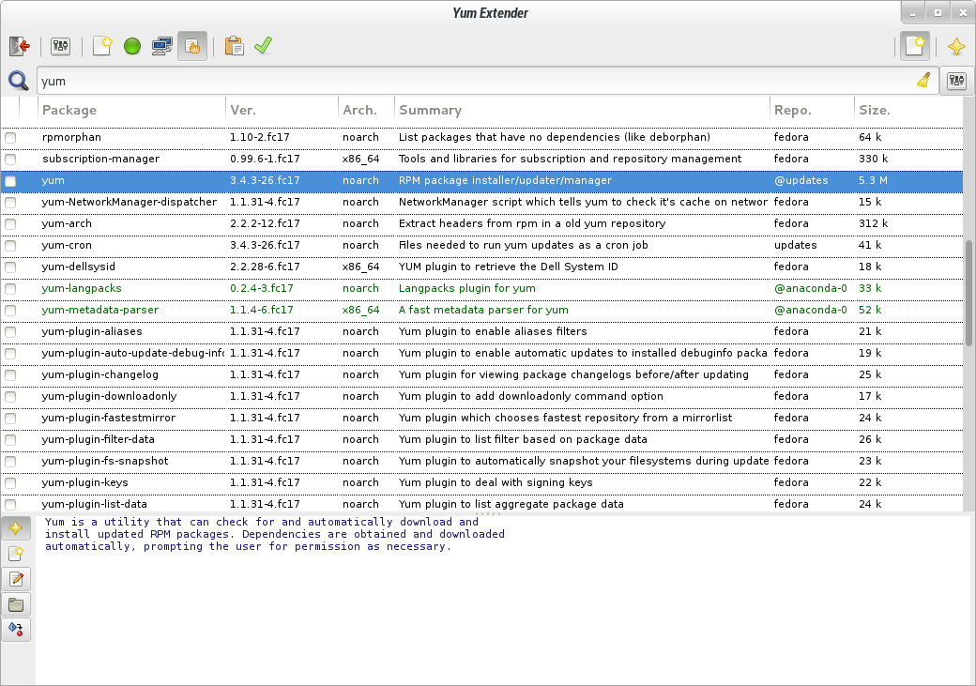
Task: Click size 312 k of yum-arch
Action: pyautogui.click(x=874, y=223)
